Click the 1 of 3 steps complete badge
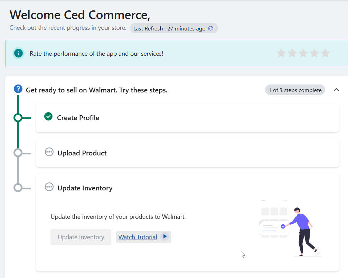The image size is (348, 278). [295, 90]
